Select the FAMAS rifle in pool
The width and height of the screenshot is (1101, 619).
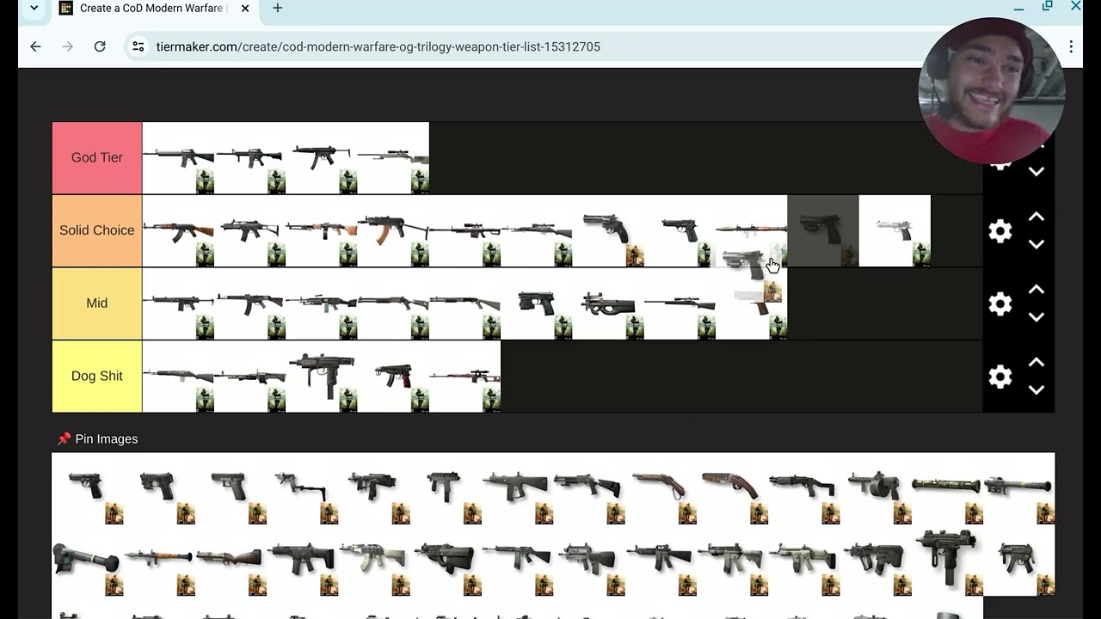tap(589, 560)
